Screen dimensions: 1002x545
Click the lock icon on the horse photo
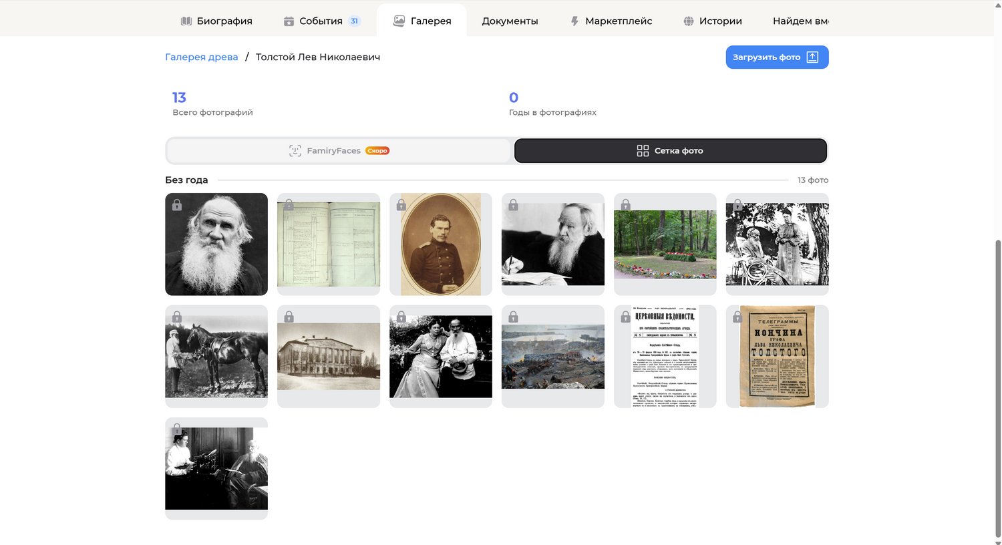tap(177, 317)
